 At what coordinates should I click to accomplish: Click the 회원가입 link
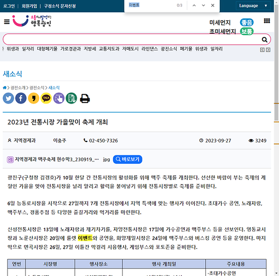point(29,6)
